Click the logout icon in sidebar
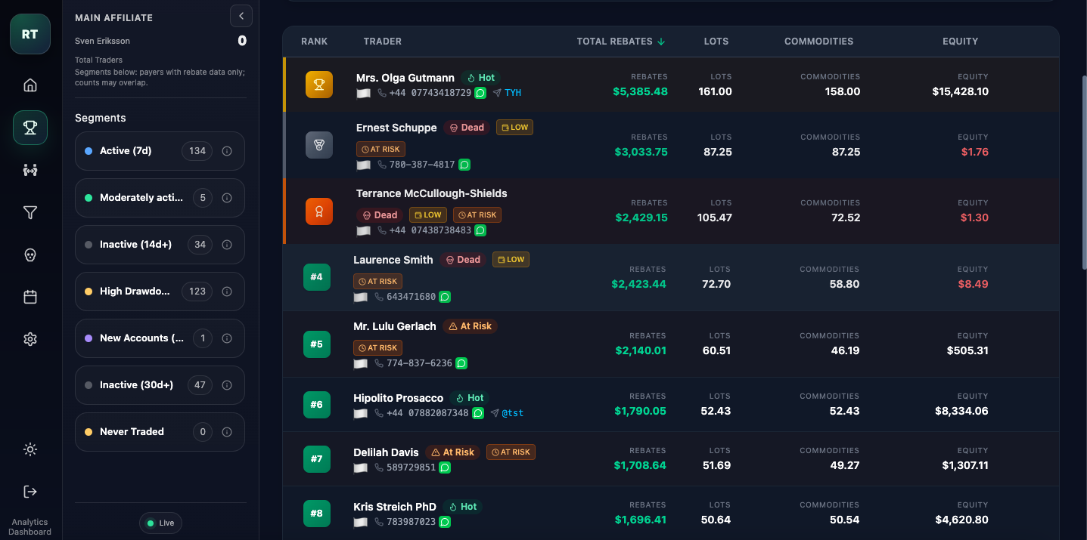Image resolution: width=1087 pixels, height=540 pixels. click(x=30, y=492)
